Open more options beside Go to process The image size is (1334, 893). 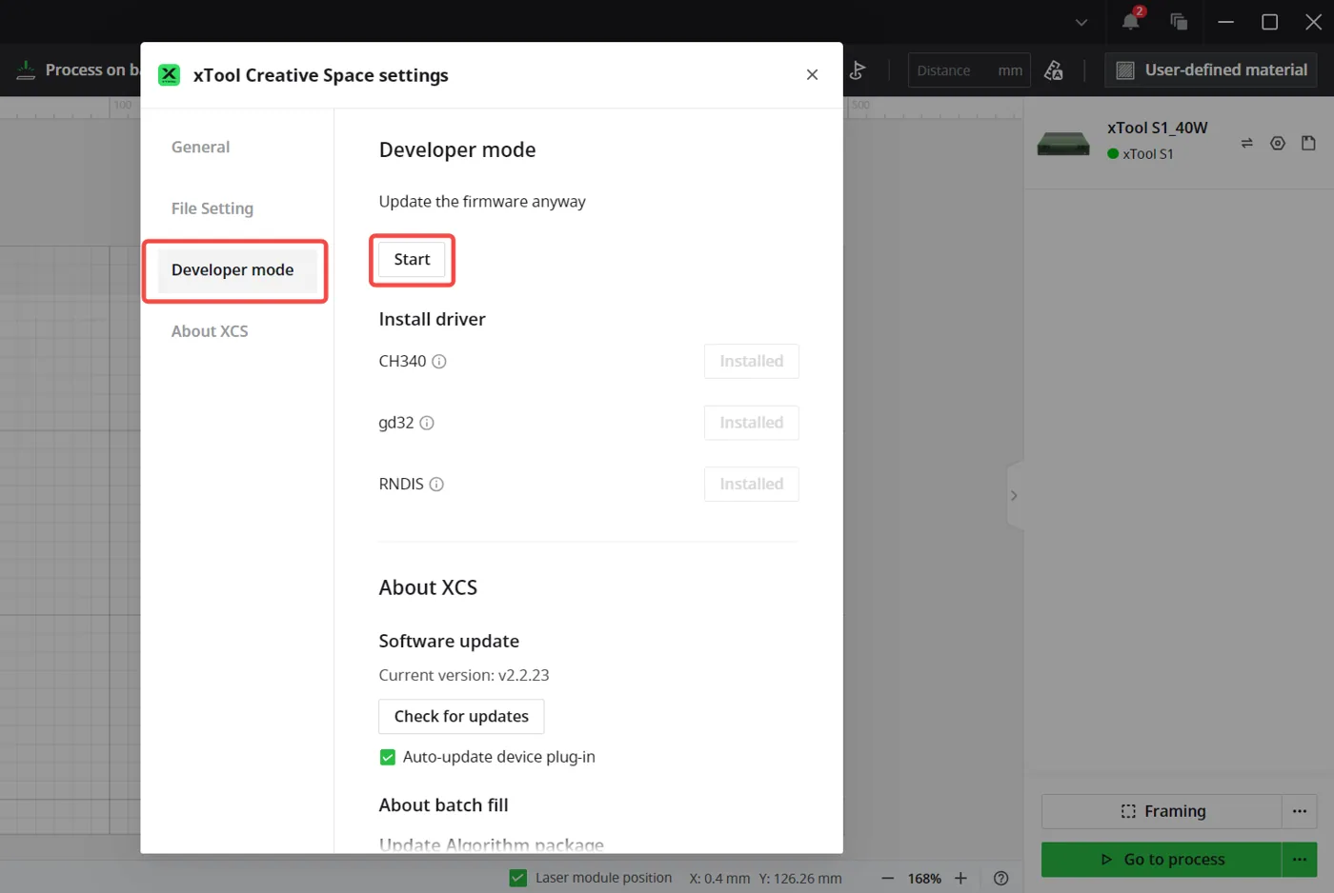point(1300,860)
